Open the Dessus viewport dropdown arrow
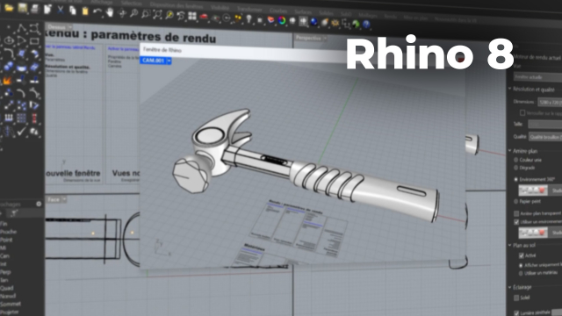The width and height of the screenshot is (562, 316). [x=70, y=27]
